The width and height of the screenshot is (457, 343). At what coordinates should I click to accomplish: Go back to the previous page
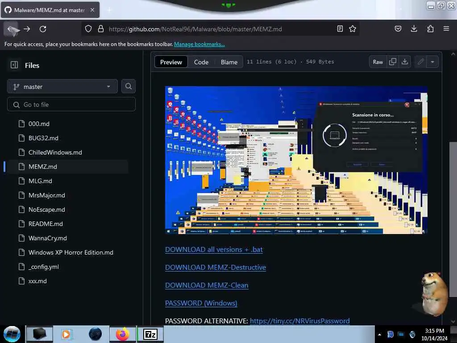[x=11, y=29]
